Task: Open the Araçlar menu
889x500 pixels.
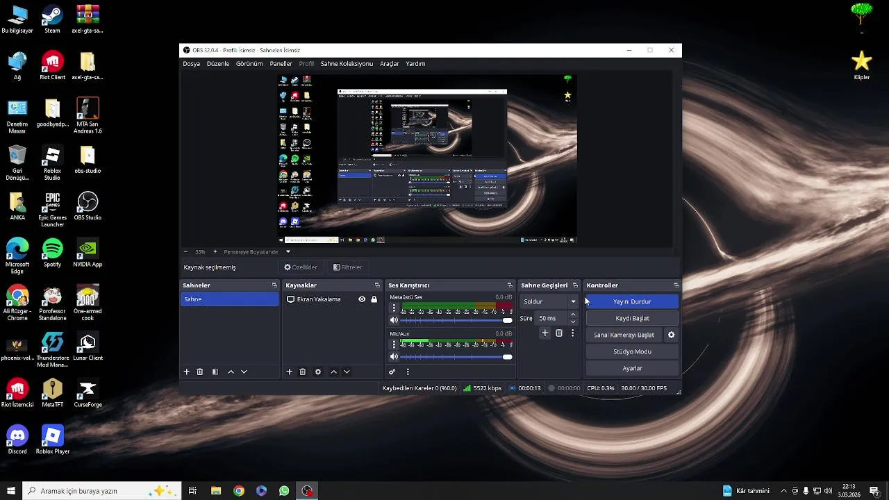Action: tap(390, 64)
